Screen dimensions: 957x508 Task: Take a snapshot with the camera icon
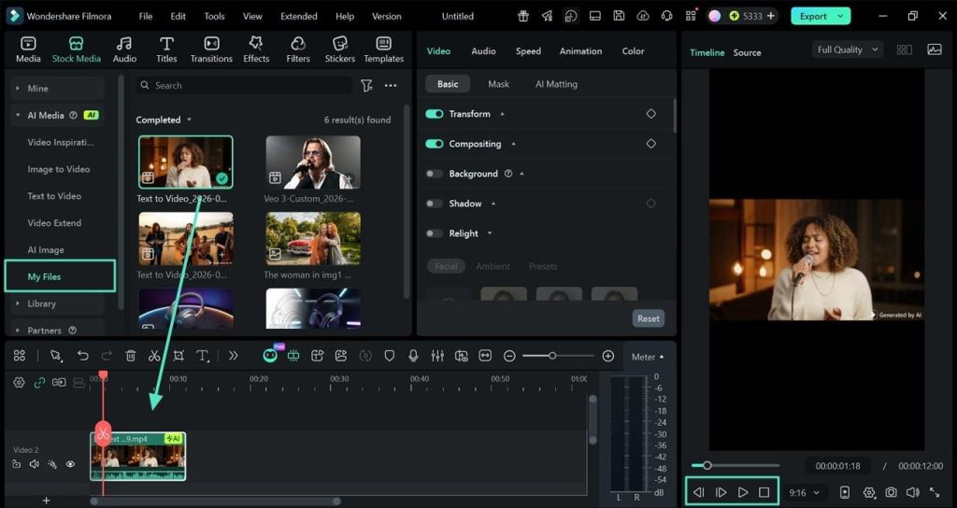click(891, 492)
